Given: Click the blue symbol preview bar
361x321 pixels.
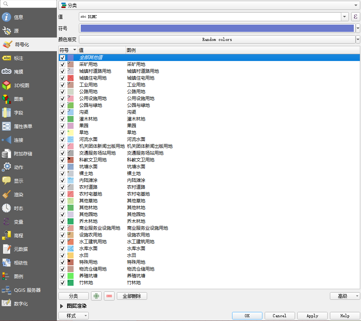Looking at the screenshot, I should 217,28.
